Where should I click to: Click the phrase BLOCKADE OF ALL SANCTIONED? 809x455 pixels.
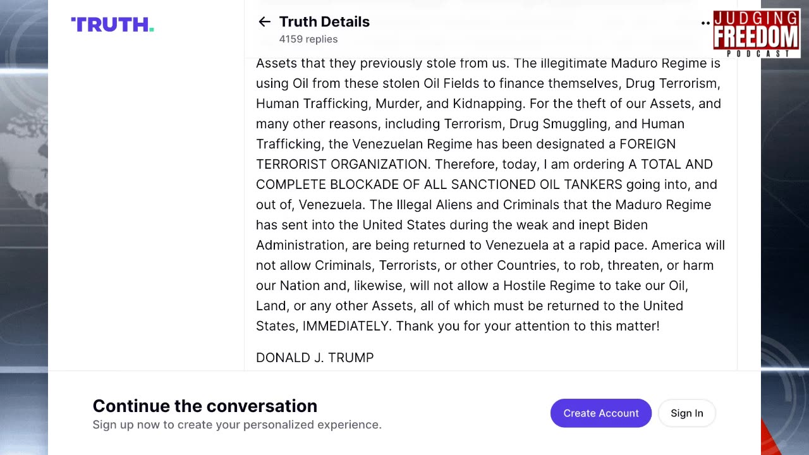(x=433, y=185)
